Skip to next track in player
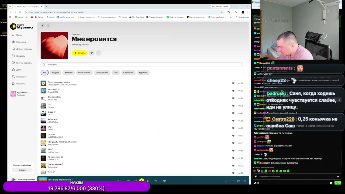This screenshot has height=194, width=345. pyautogui.click(x=148, y=181)
